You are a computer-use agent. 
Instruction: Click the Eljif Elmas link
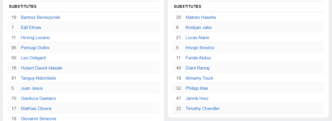coord(31,27)
